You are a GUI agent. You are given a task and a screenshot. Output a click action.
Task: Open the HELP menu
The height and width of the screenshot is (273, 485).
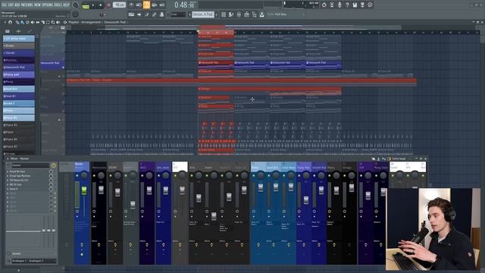coord(66,5)
